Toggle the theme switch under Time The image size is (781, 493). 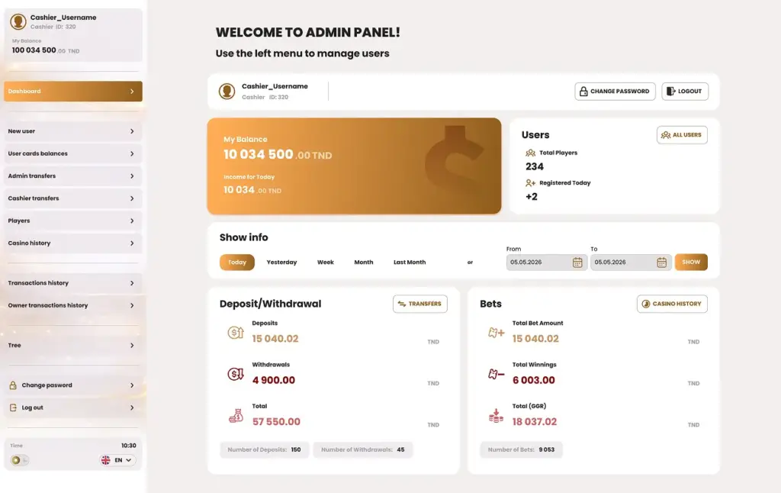click(19, 460)
